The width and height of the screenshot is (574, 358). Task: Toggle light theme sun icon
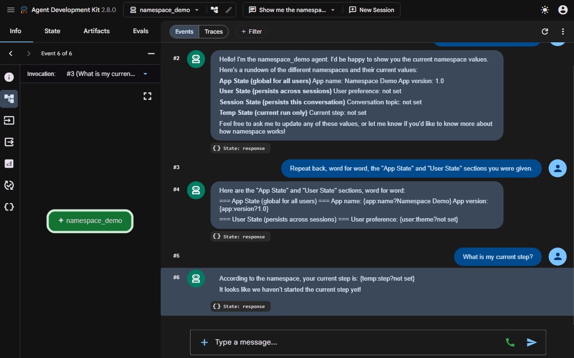point(545,10)
